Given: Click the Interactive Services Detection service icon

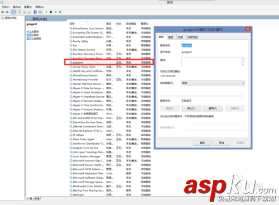Looking at the screenshot, I should (71, 122).
